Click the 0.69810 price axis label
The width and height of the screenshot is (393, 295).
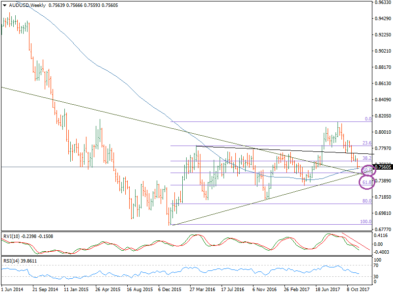tap(383, 213)
